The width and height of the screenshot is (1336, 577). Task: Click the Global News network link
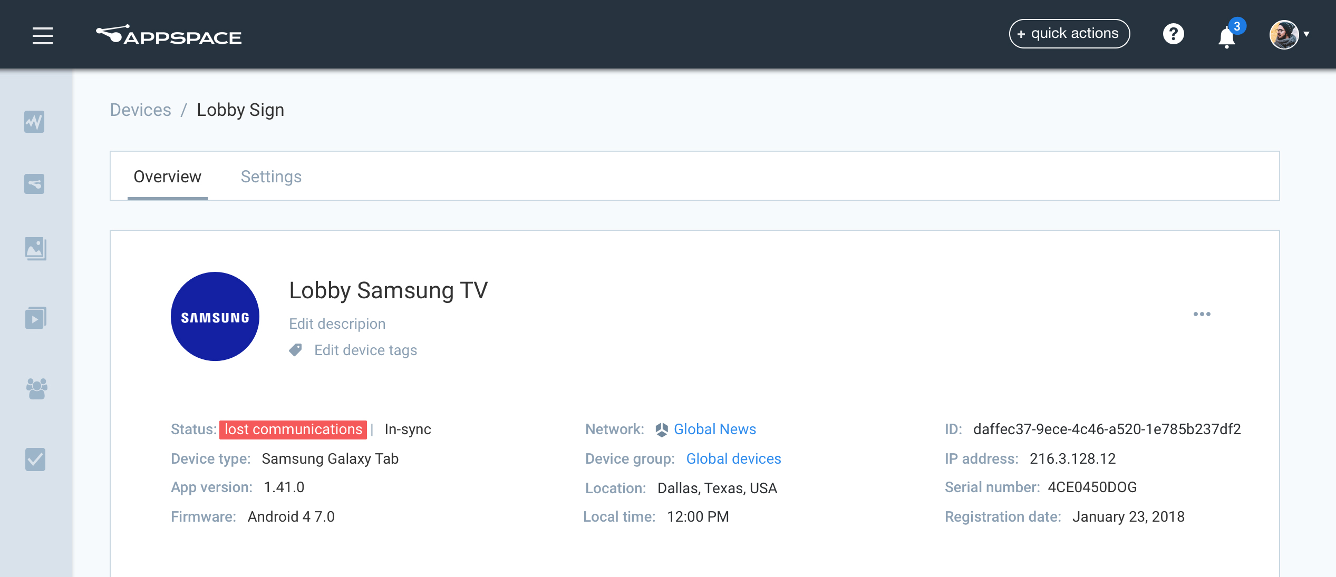tap(714, 429)
